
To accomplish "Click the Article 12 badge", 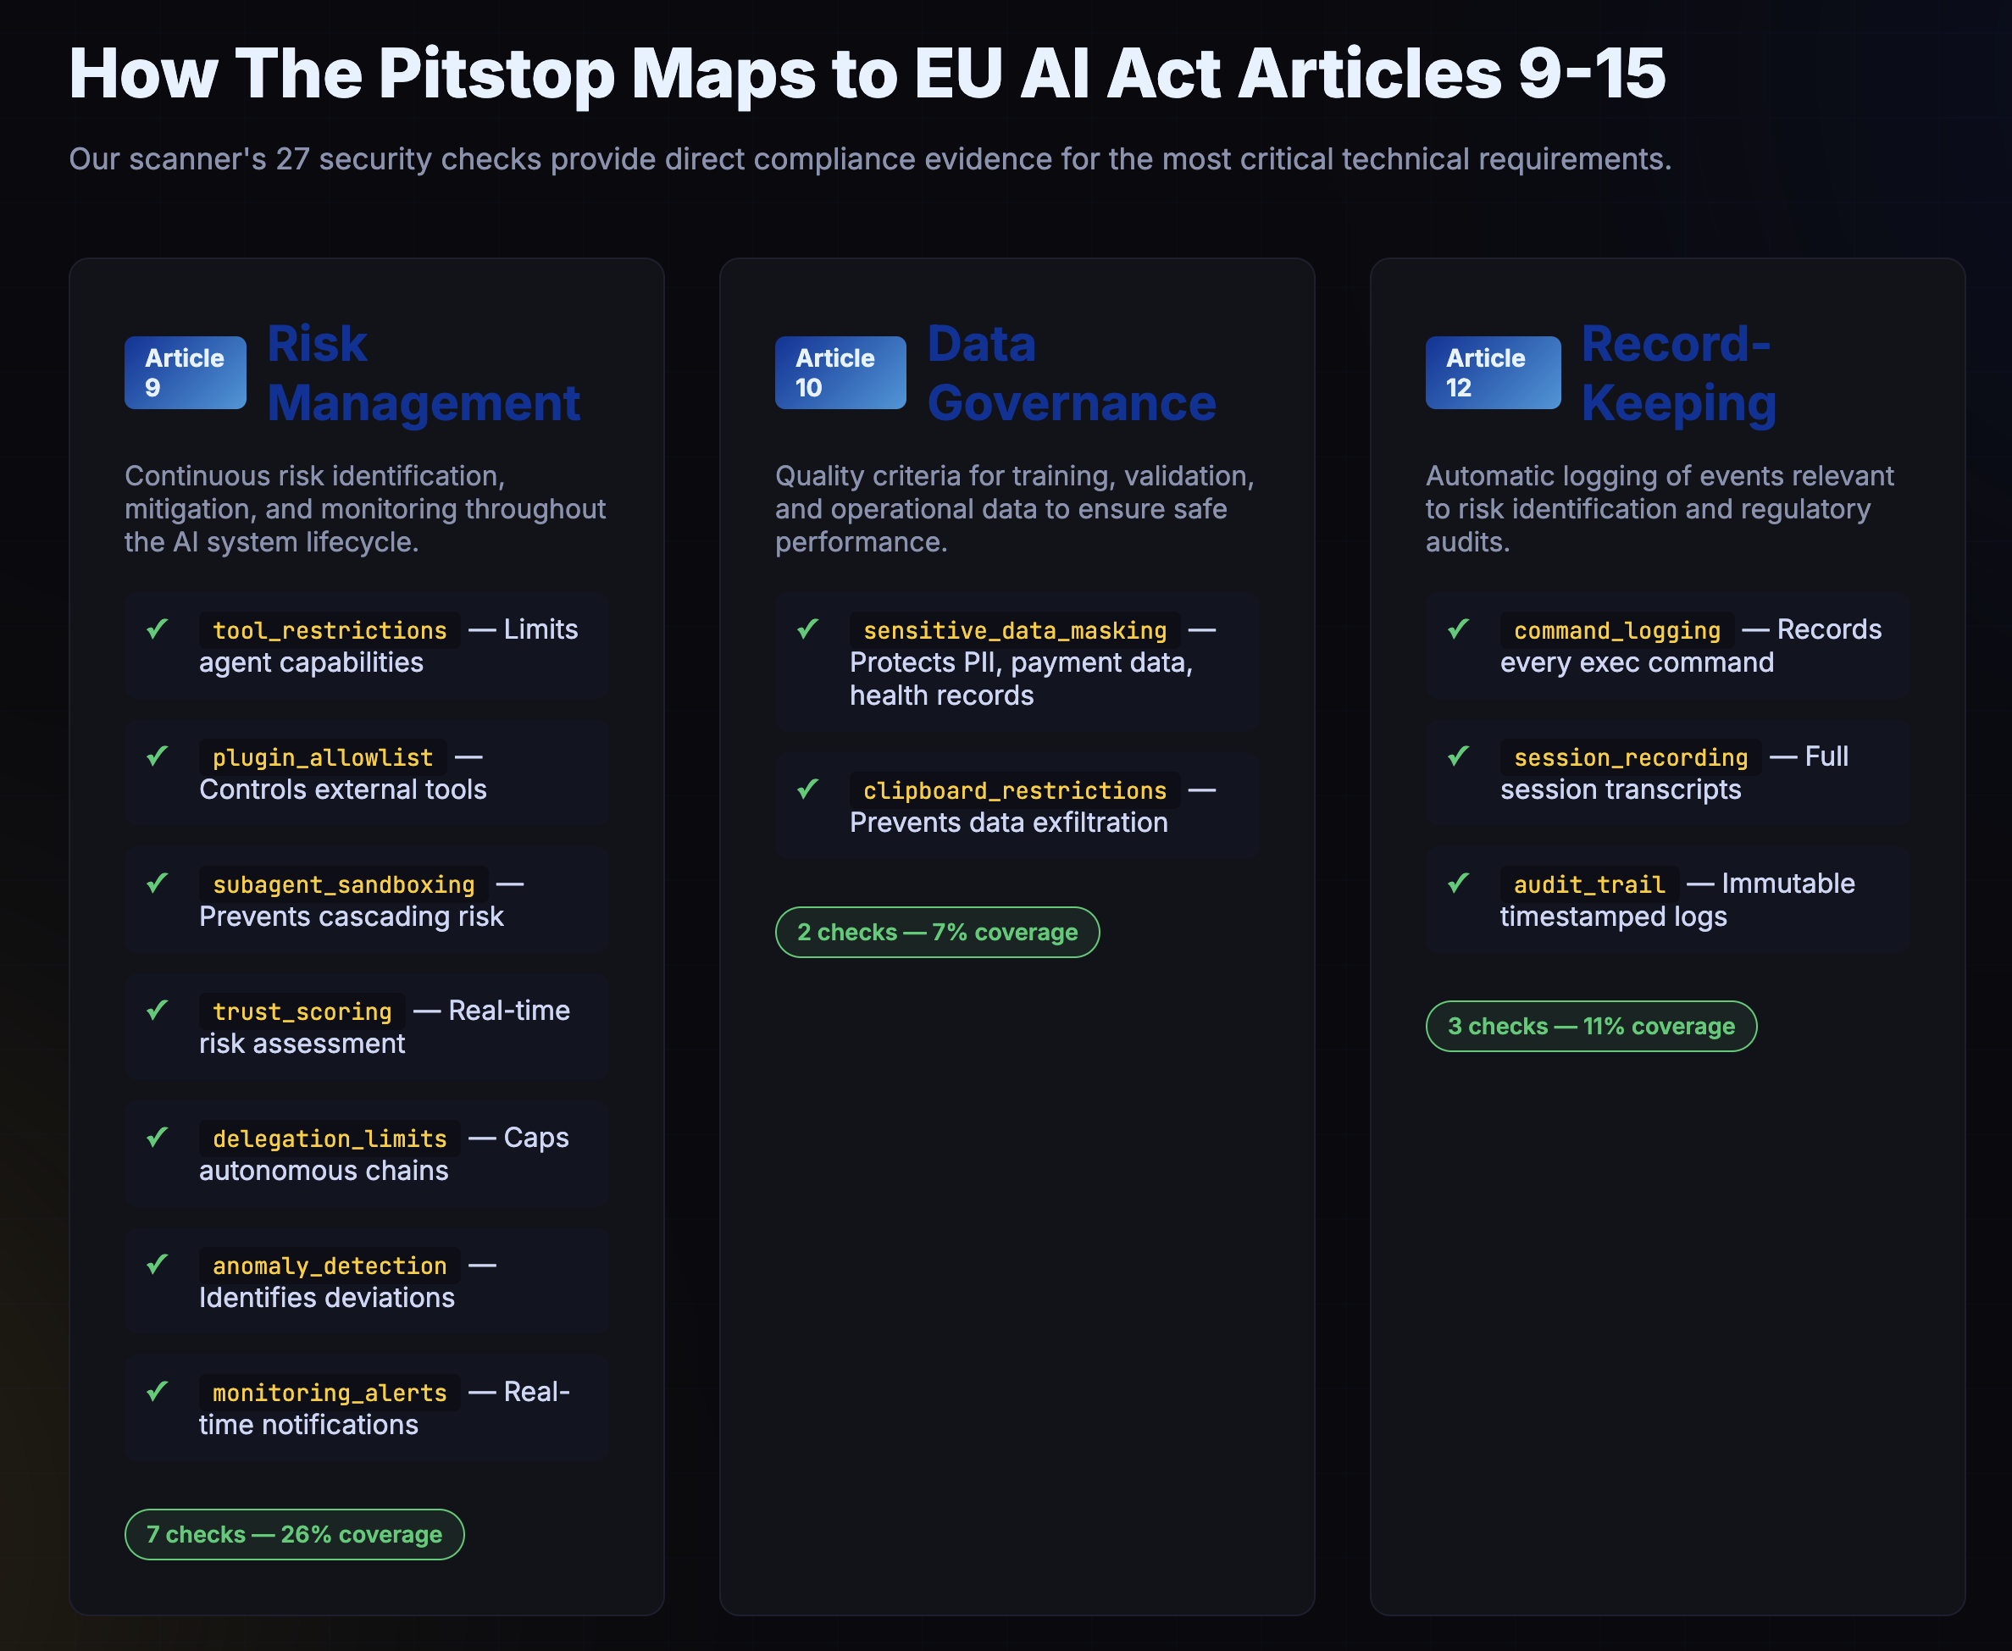I will tap(1493, 373).
